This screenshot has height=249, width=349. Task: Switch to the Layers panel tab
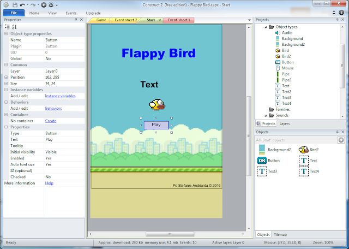pos(285,123)
